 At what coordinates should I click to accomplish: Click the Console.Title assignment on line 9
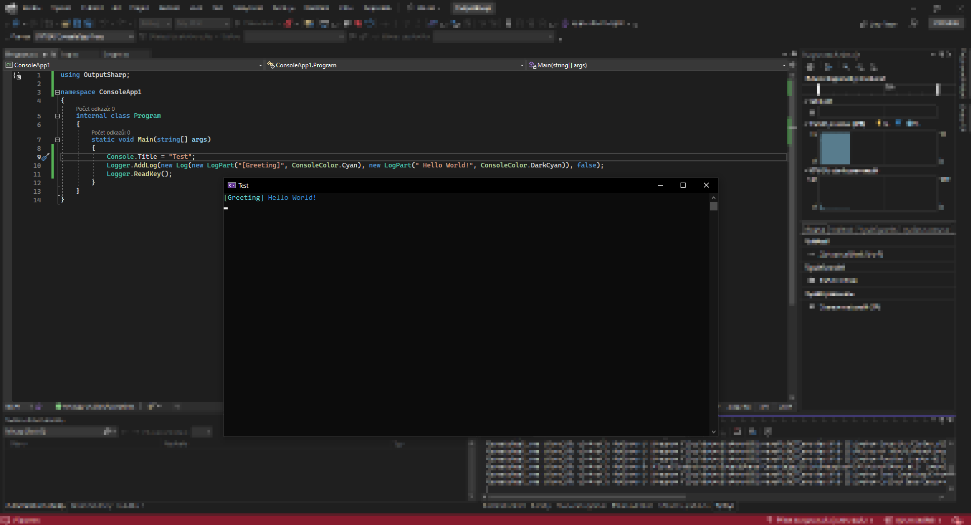151,157
